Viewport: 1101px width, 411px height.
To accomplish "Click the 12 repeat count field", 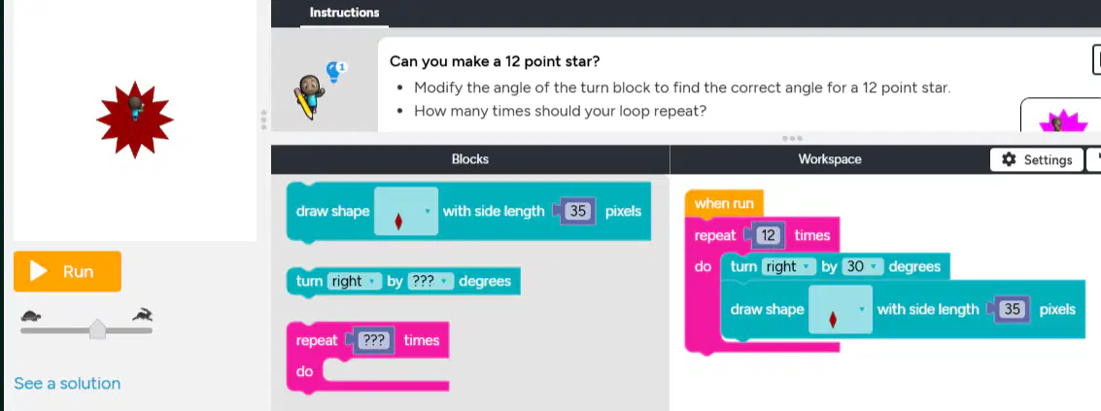I will [x=768, y=235].
